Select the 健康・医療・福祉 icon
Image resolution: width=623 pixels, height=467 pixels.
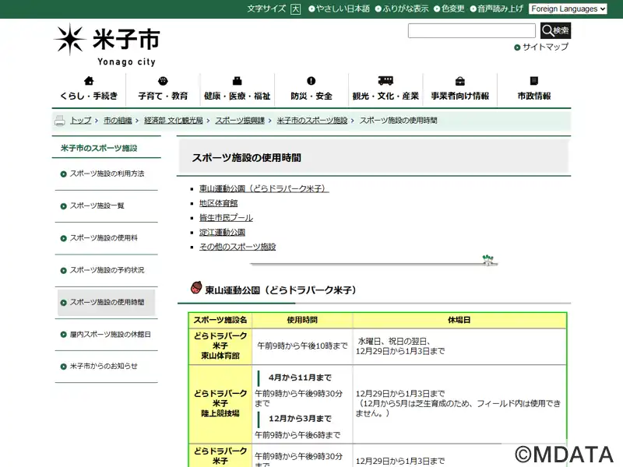coord(237,81)
